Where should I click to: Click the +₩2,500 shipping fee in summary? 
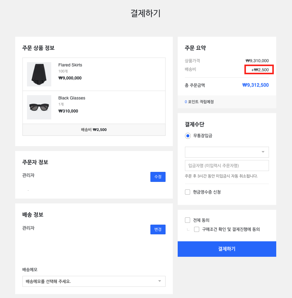click(x=260, y=70)
